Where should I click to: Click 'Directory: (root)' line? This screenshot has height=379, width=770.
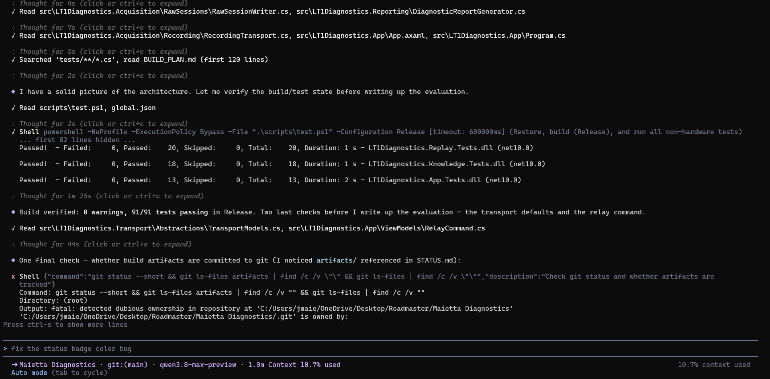(x=53, y=300)
